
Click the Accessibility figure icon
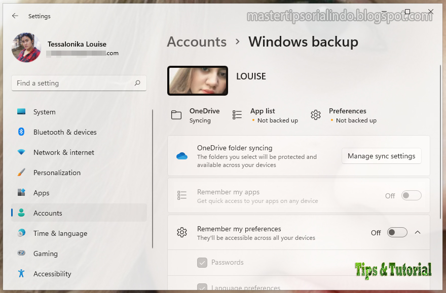click(x=21, y=273)
